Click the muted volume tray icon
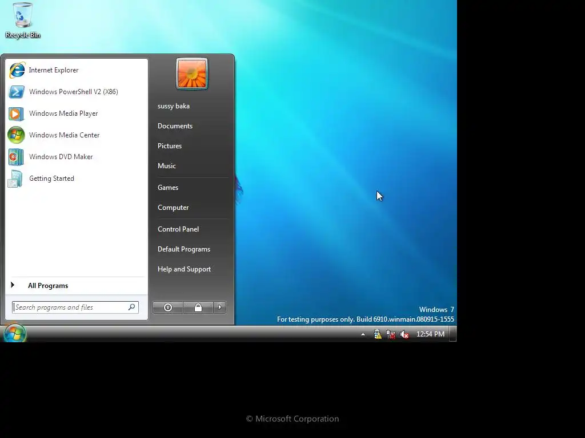The height and width of the screenshot is (438, 585). pos(404,334)
